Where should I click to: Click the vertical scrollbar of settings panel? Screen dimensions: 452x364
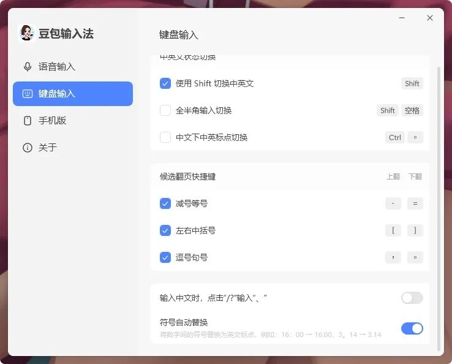point(439,209)
